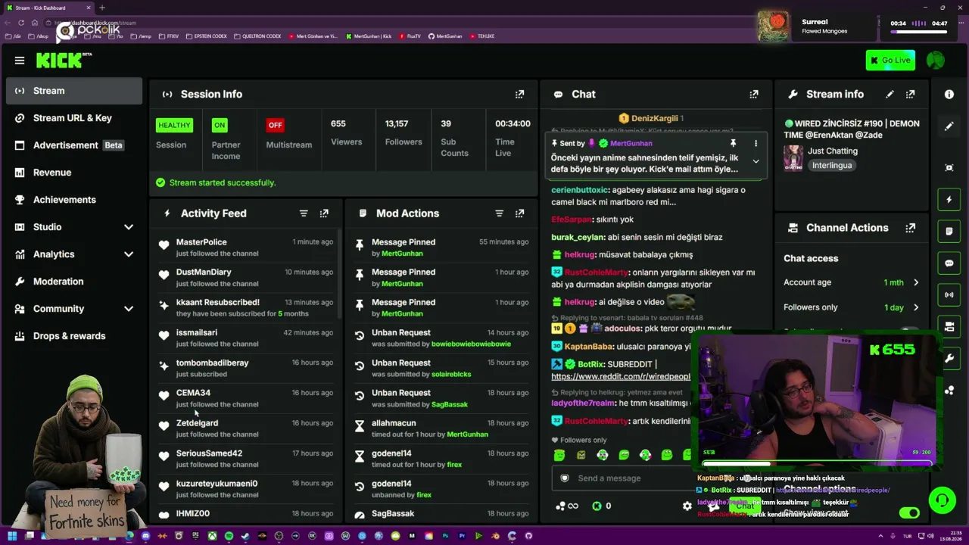Screen dimensions: 969x545
Task: Click the 655 Viewers stat
Action: tap(347, 132)
